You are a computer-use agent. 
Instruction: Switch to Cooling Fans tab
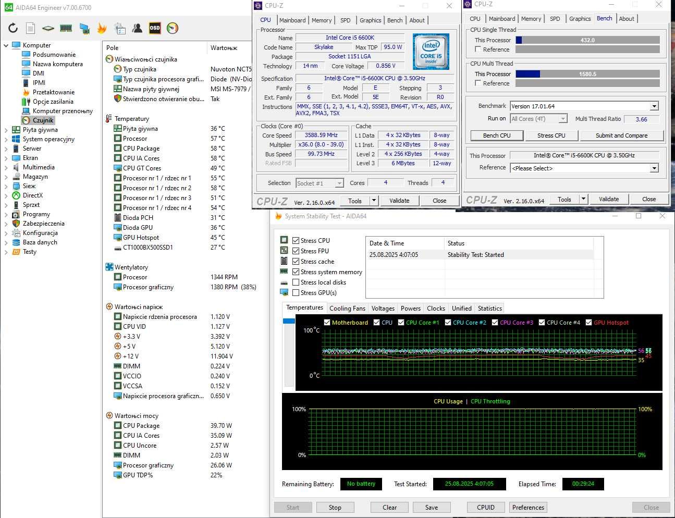pos(347,309)
